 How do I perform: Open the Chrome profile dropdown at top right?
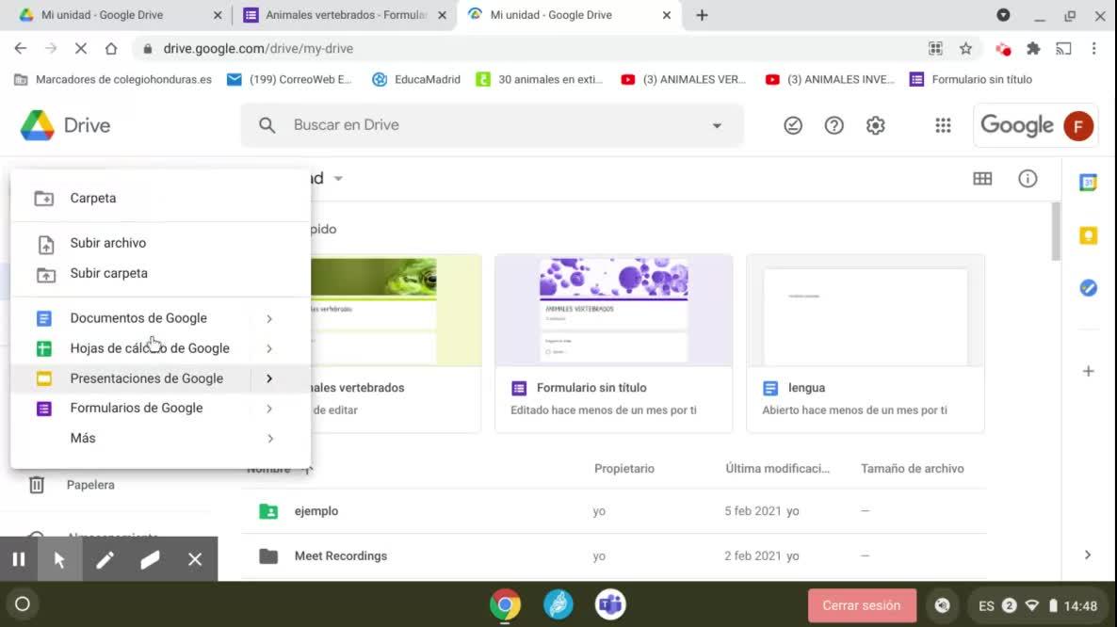coord(1003,15)
